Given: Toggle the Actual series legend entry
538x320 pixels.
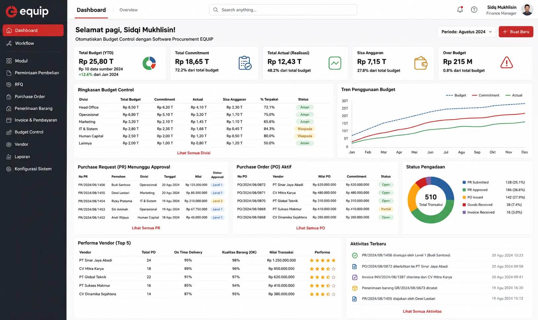Looking at the screenshot, I should [514, 95].
